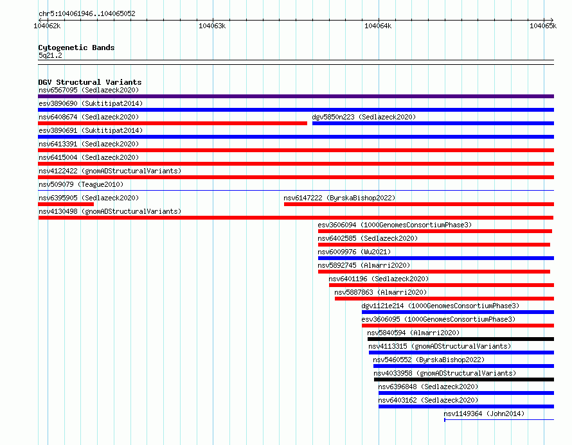572x445 pixels.
Task: Click the red nsv6147222 variant bar
Action: pyautogui.click(x=419, y=204)
